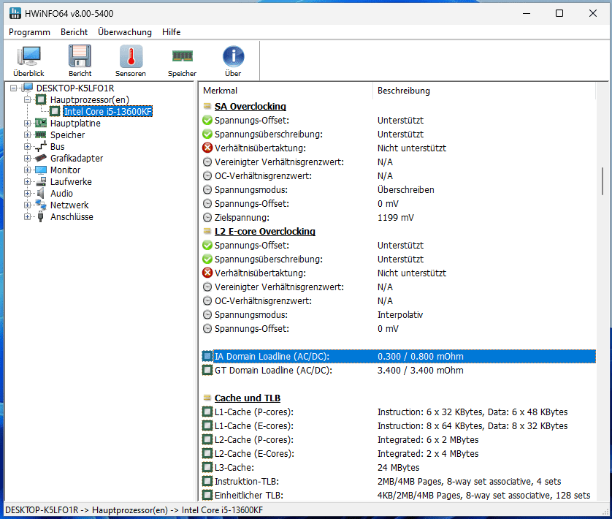Click the Grafikadapter card icon
Screen dimensions: 612x519
pos(41,159)
